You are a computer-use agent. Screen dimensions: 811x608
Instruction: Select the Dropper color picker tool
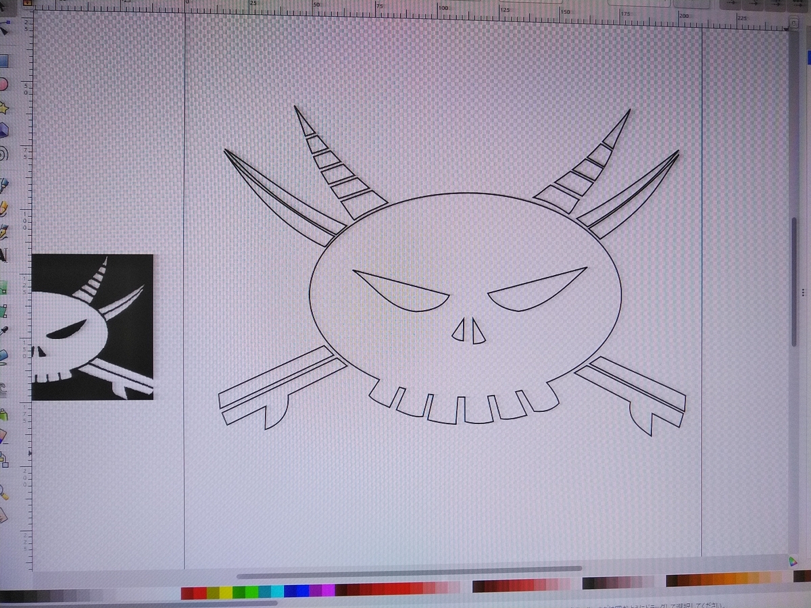3,332
